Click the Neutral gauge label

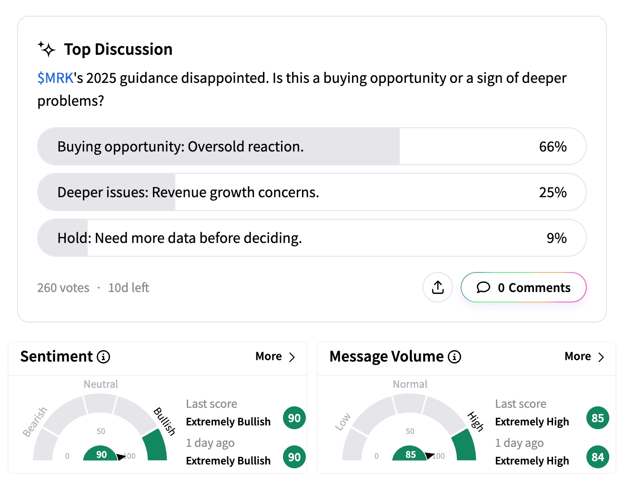(101, 384)
